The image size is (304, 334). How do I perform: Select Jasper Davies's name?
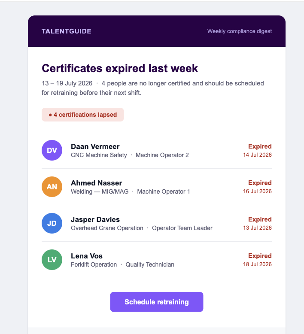coord(95,219)
